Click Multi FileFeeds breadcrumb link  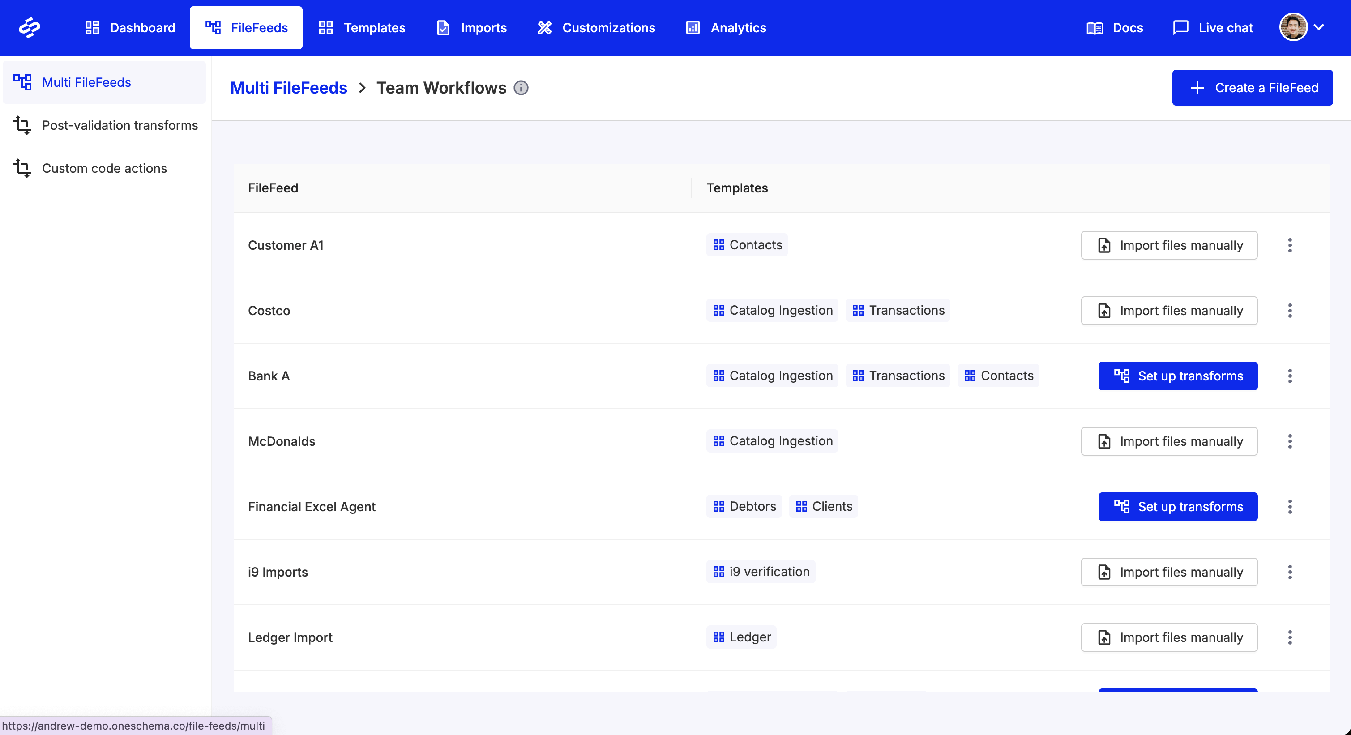pyautogui.click(x=288, y=88)
